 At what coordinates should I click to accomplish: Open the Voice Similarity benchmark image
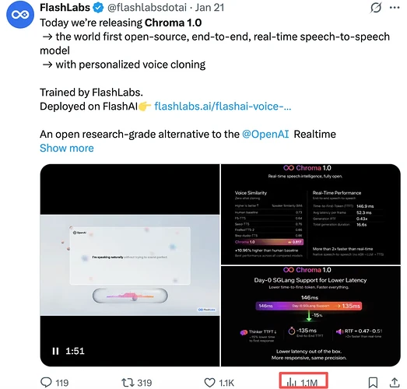coord(311,214)
